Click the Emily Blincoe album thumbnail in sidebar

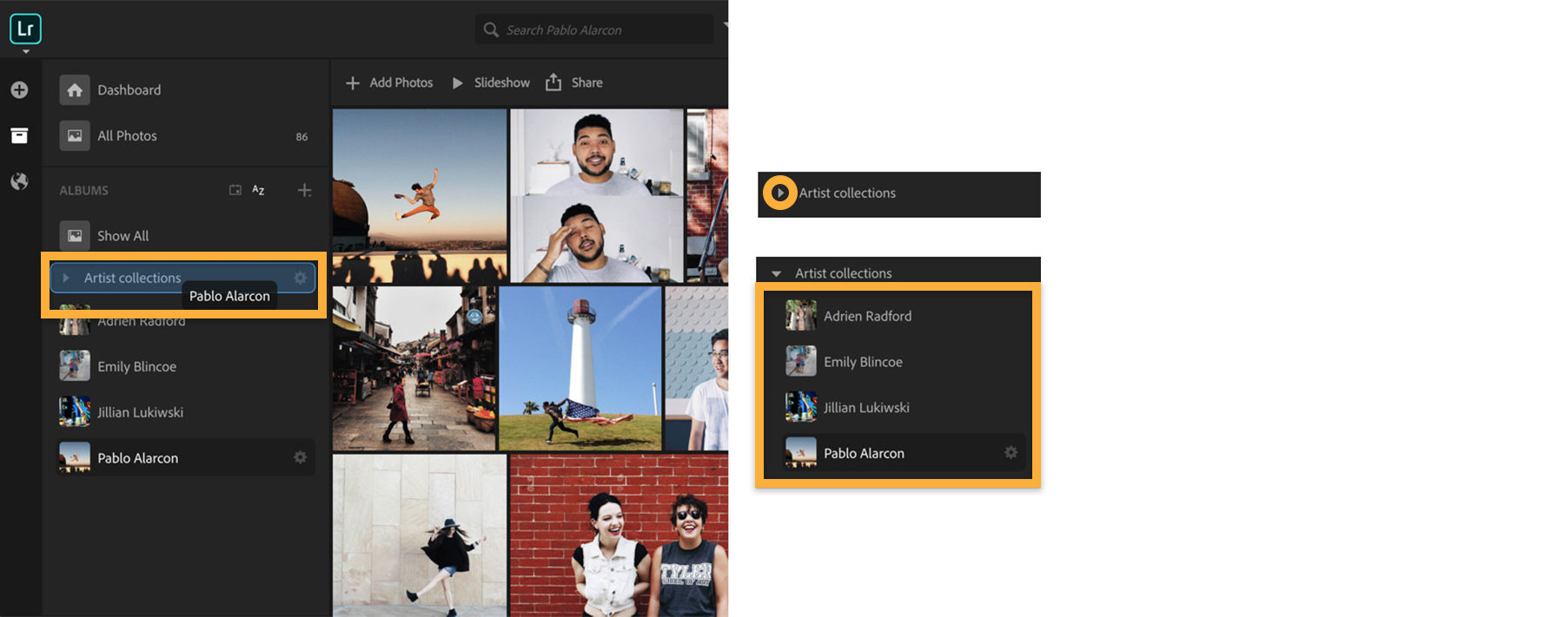pos(75,366)
